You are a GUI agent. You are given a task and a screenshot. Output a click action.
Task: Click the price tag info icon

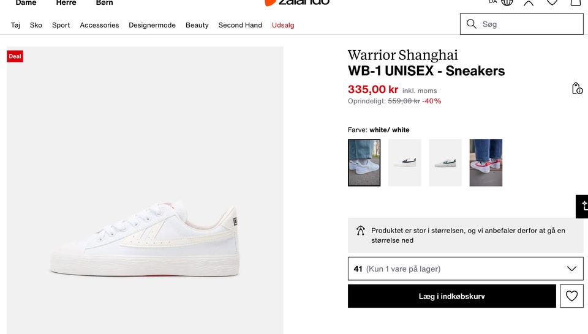pos(577,89)
